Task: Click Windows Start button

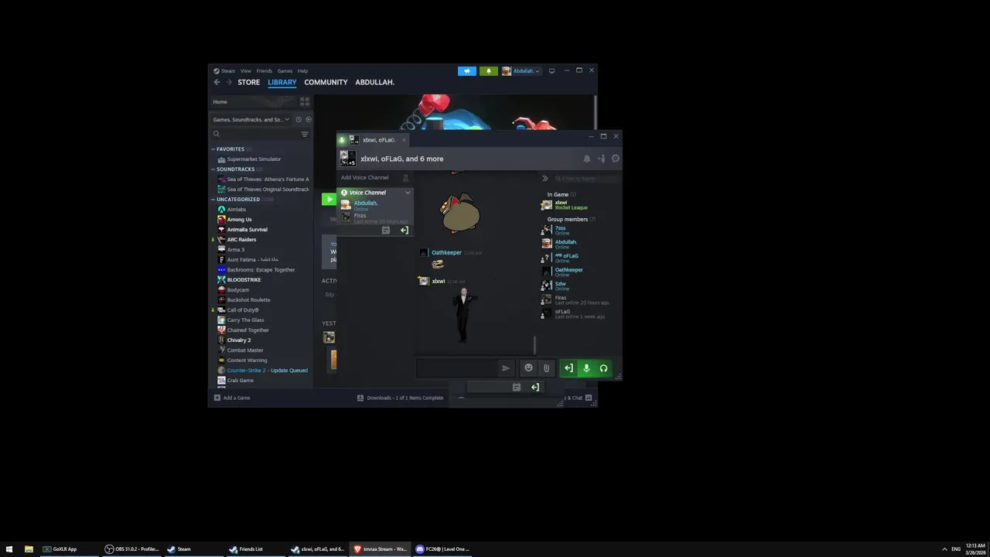Action: point(9,549)
